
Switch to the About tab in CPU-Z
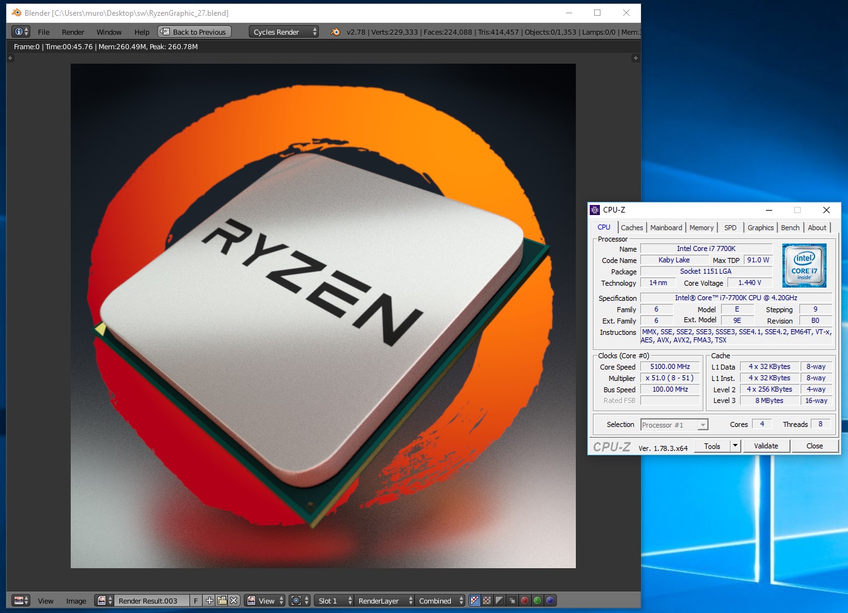[817, 228]
